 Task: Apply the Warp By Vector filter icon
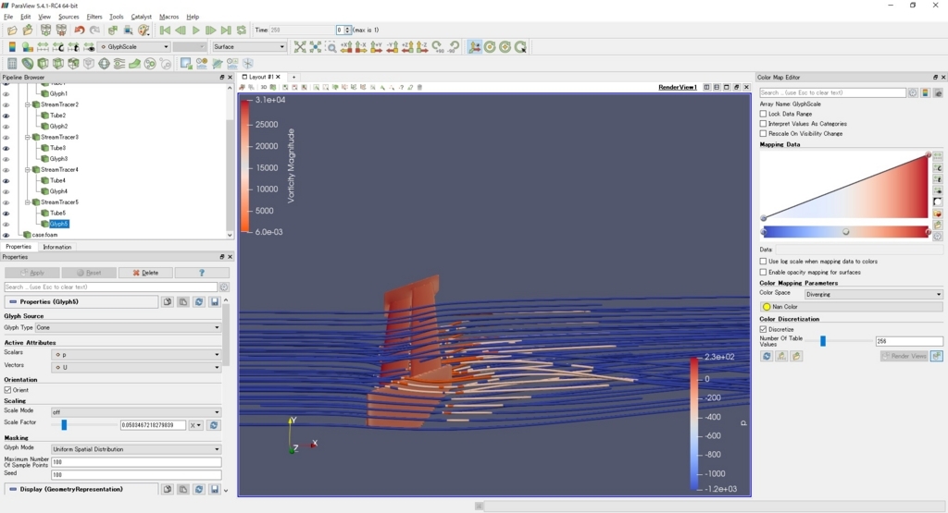point(135,64)
